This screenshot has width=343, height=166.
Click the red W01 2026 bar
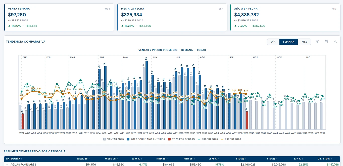click(23, 121)
